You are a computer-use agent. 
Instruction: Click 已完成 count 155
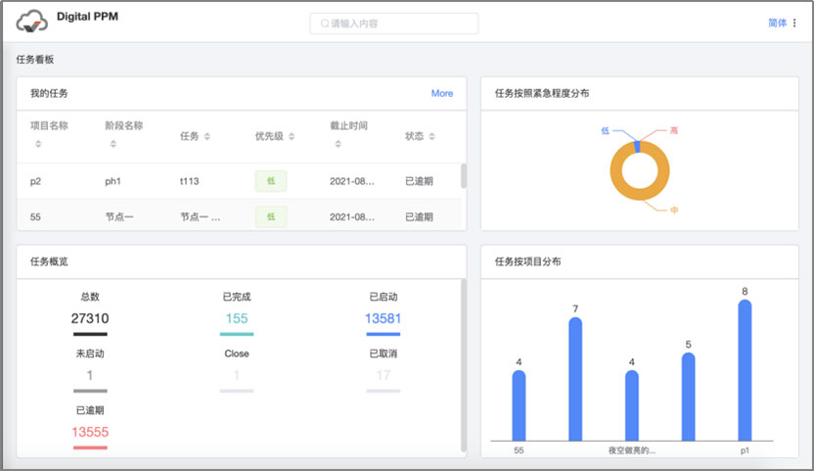[236, 318]
